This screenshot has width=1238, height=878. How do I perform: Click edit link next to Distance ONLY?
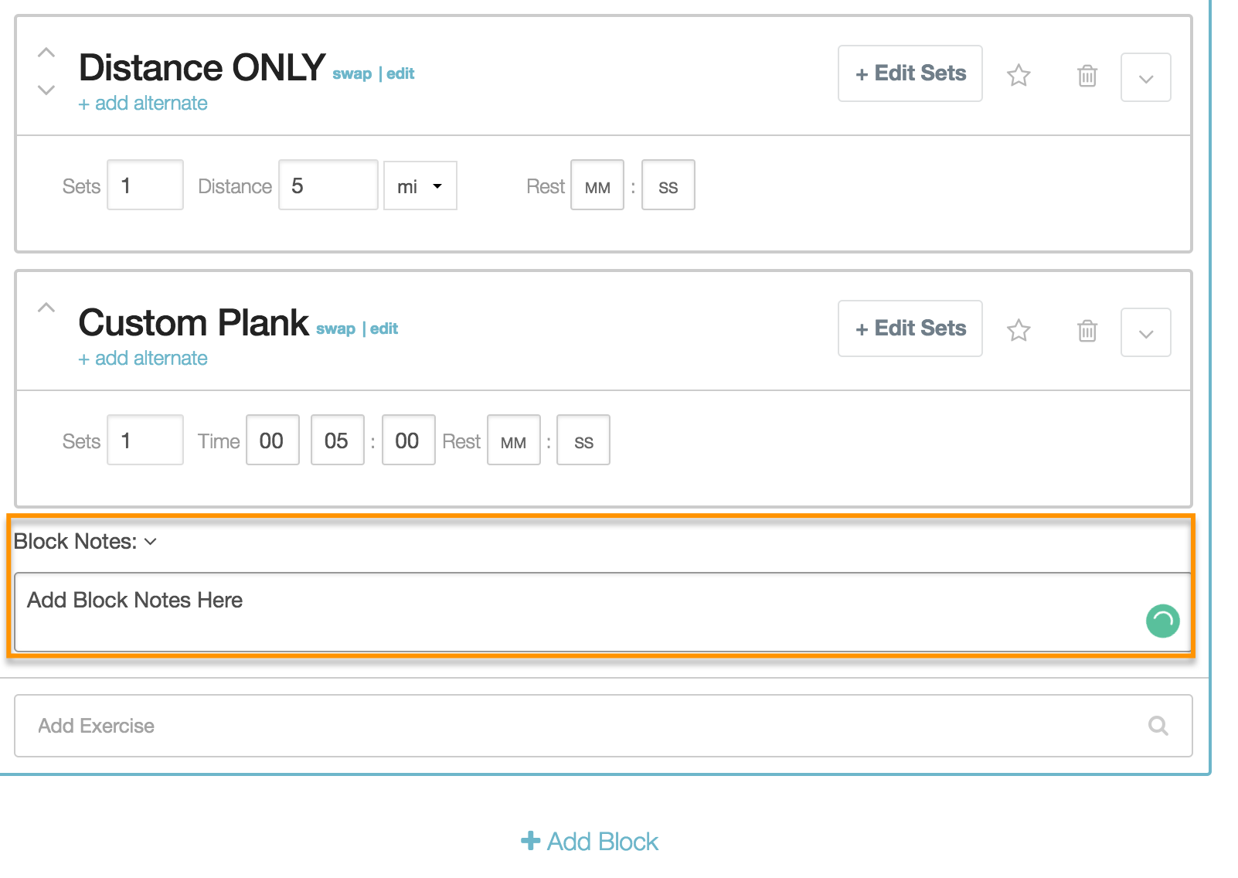400,73
